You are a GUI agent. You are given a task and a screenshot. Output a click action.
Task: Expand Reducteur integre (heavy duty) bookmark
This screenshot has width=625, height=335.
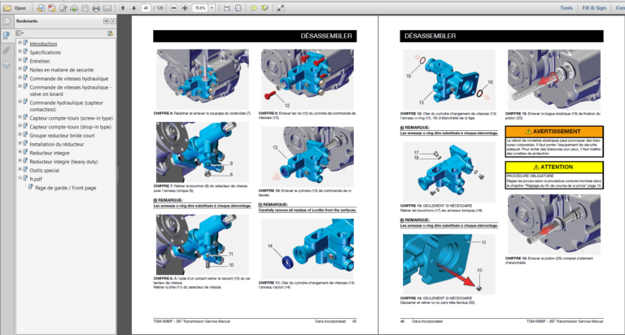click(x=20, y=160)
